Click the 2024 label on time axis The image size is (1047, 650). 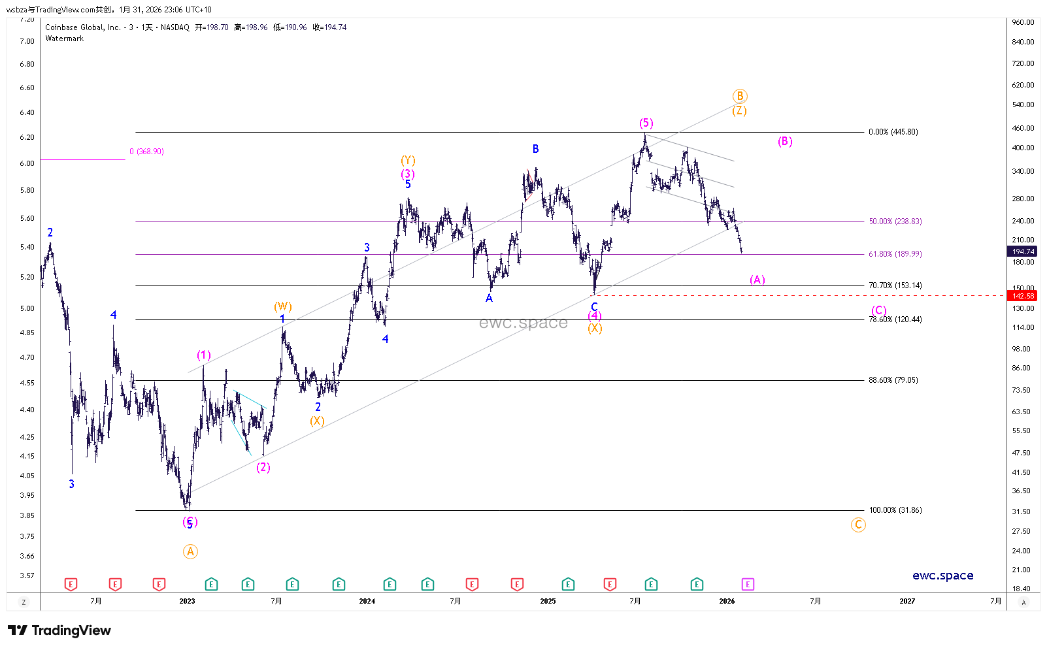(x=367, y=601)
